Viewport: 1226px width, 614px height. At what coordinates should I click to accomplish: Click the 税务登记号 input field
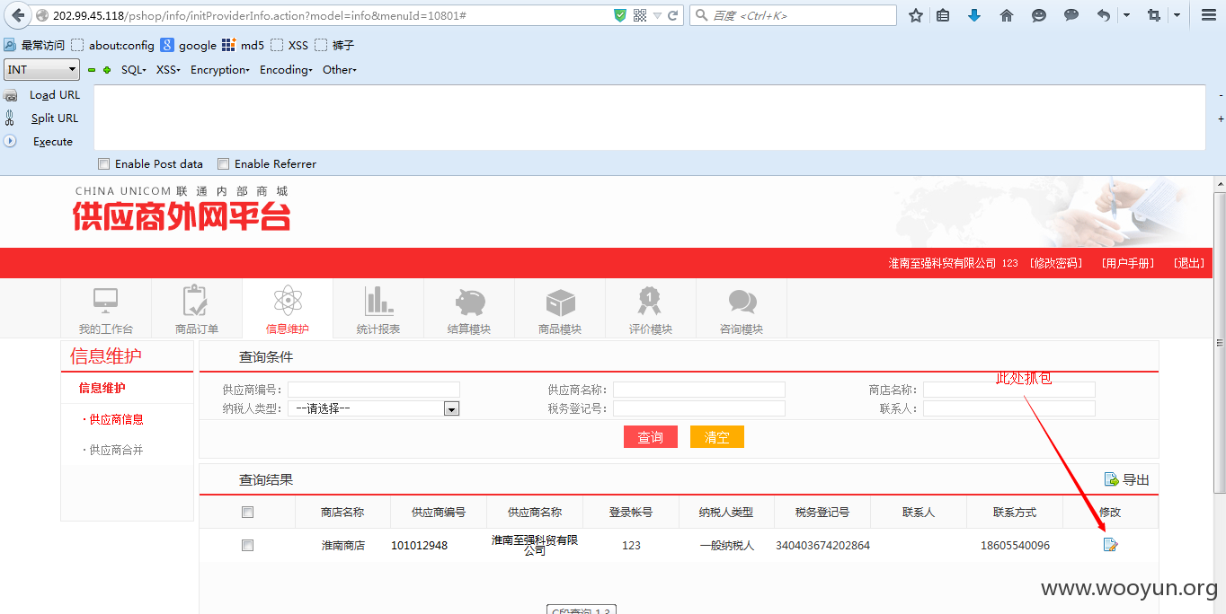tap(699, 408)
